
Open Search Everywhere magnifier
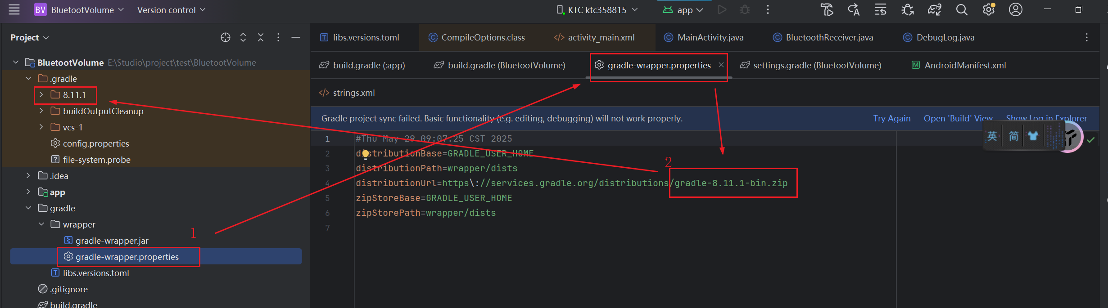point(962,9)
